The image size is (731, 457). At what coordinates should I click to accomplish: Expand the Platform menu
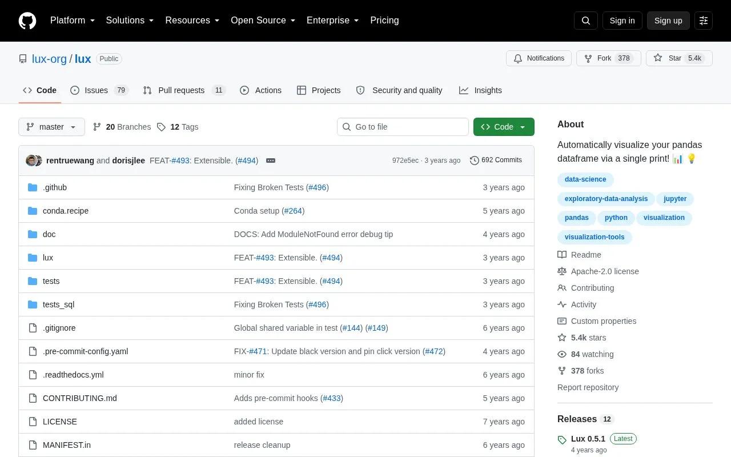[x=73, y=21]
